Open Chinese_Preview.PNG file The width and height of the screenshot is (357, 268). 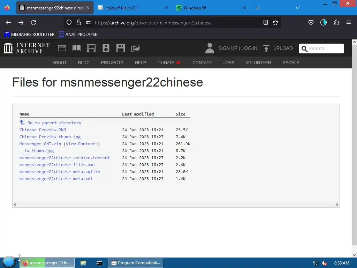[x=43, y=130]
